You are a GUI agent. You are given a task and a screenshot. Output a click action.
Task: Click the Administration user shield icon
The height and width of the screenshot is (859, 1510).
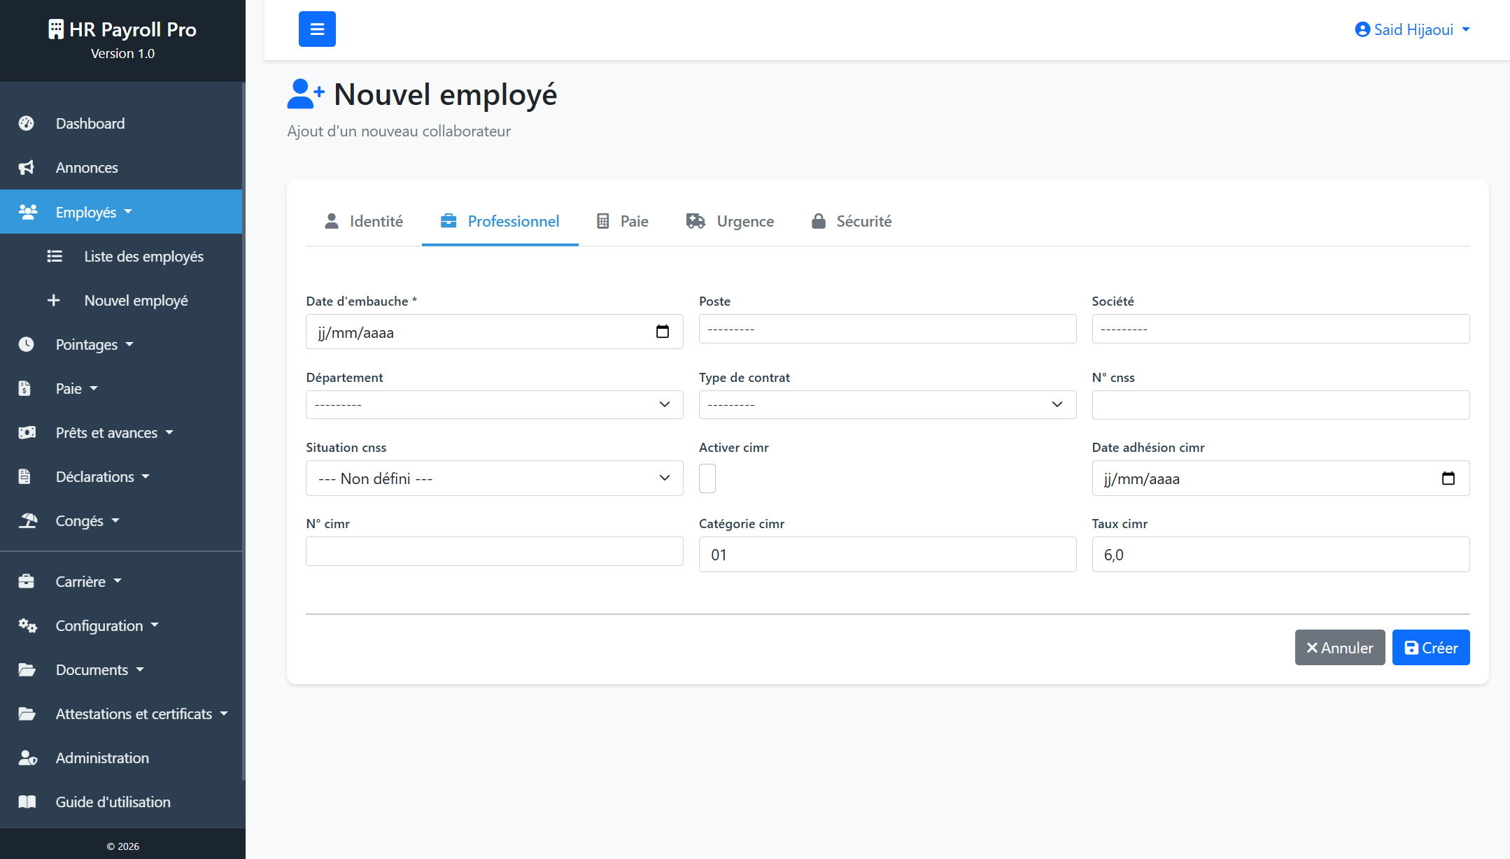point(28,758)
